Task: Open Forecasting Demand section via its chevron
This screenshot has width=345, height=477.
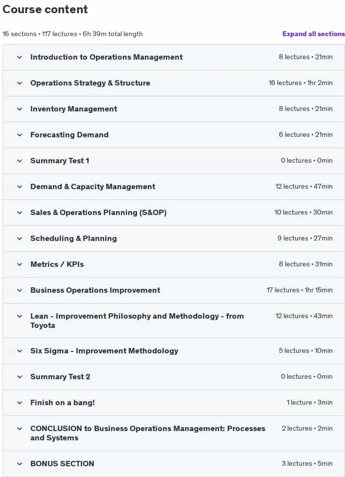Action: (x=20, y=135)
